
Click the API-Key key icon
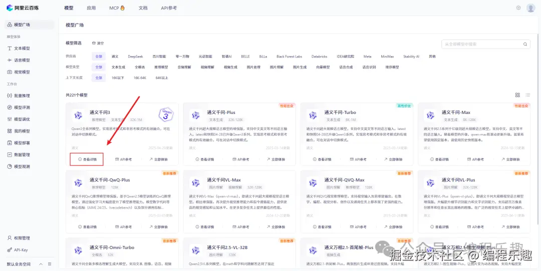point(10,250)
